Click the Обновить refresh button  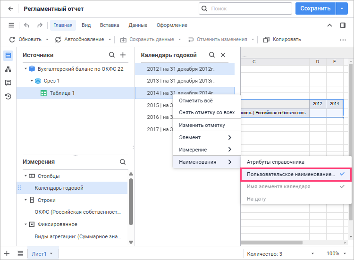point(25,40)
